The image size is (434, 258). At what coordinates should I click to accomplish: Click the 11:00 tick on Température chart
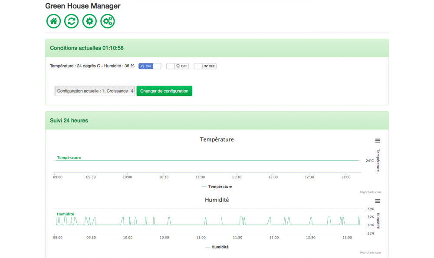point(200,177)
